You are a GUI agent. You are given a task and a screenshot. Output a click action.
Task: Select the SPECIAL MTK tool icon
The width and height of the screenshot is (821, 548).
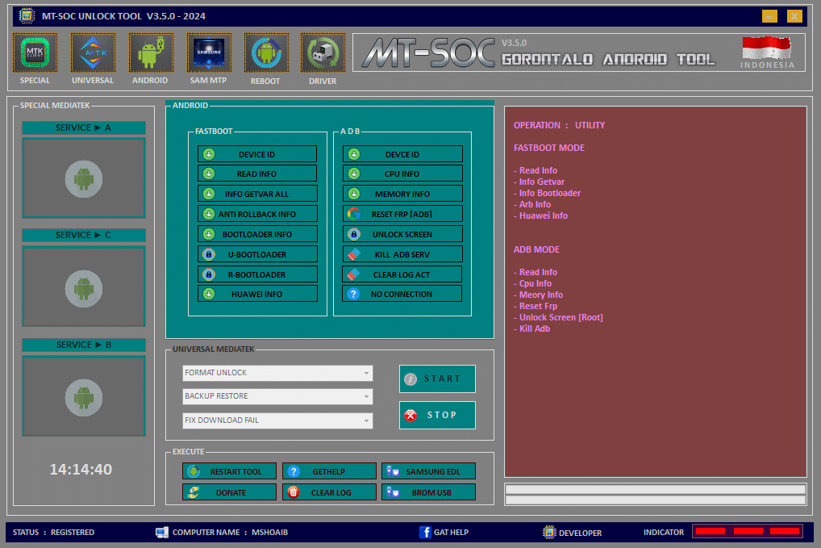[35, 51]
